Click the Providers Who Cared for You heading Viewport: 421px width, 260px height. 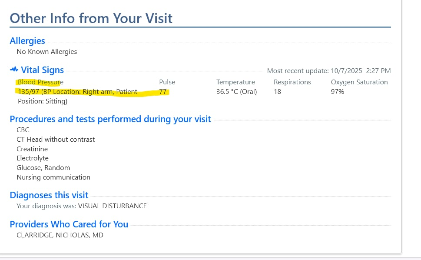[69, 224]
